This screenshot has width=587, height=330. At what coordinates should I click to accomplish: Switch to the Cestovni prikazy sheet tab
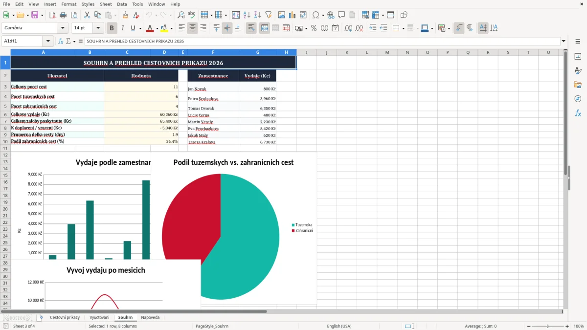point(65,317)
